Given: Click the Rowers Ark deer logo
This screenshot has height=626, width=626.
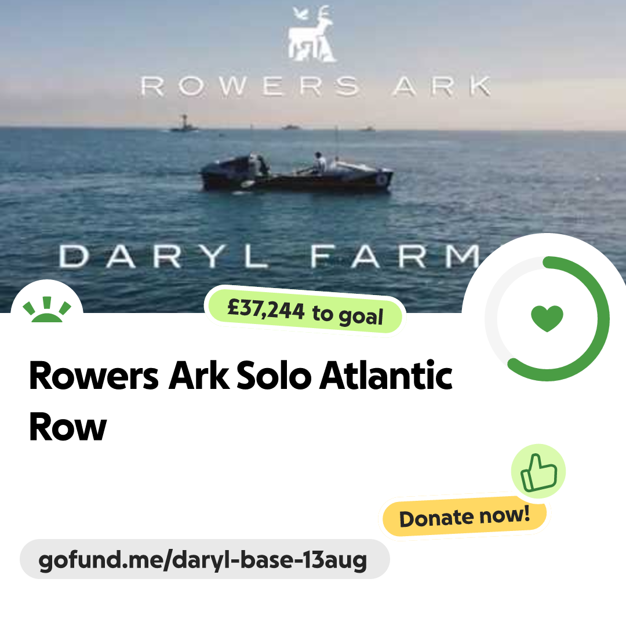Looking at the screenshot, I should [312, 34].
